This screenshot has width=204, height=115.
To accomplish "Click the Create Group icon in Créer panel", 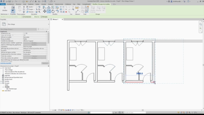I will (87, 7).
